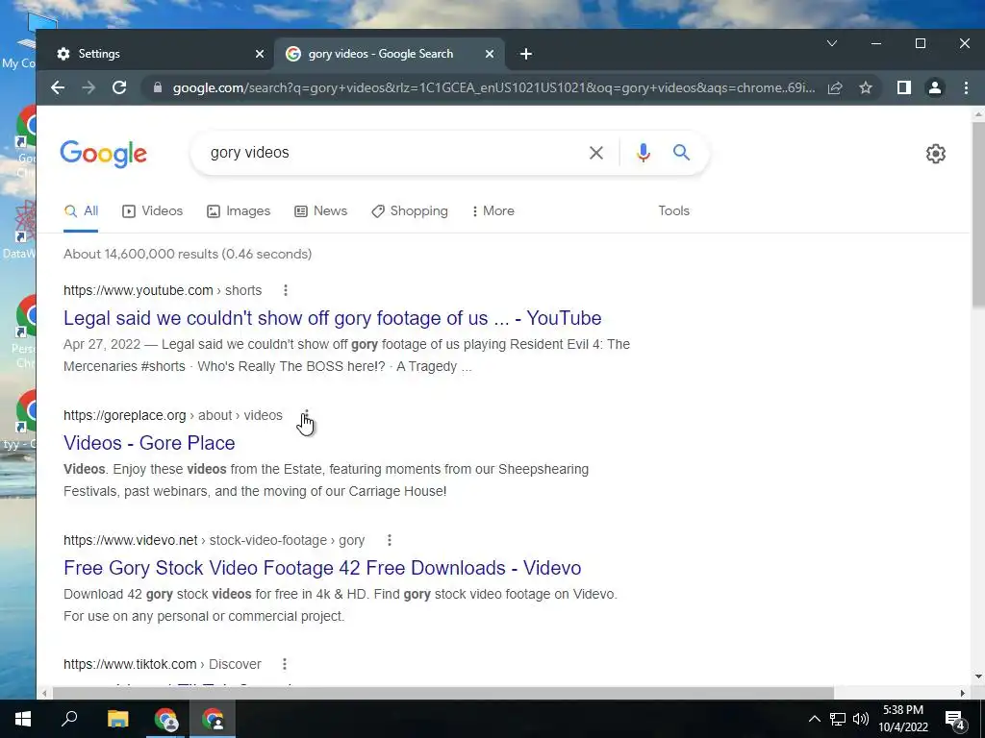Click the goreplace.org URL breadcrumb

[173, 415]
